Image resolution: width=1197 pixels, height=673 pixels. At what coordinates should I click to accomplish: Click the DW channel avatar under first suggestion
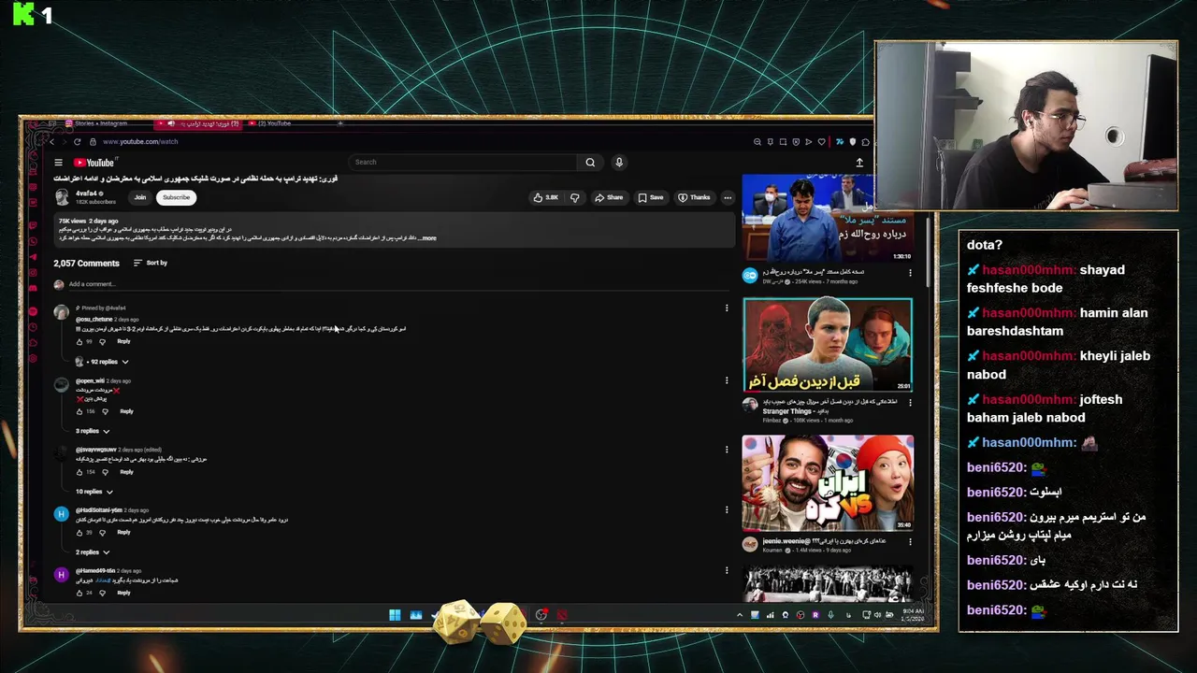pos(749,275)
